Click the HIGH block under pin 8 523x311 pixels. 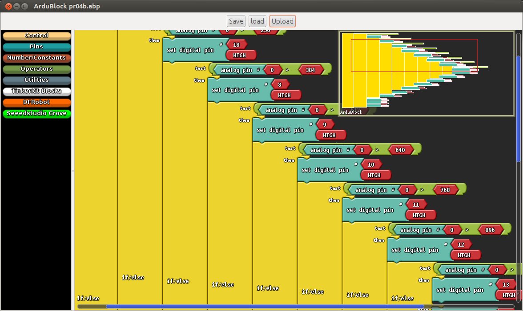pyautogui.click(x=286, y=96)
